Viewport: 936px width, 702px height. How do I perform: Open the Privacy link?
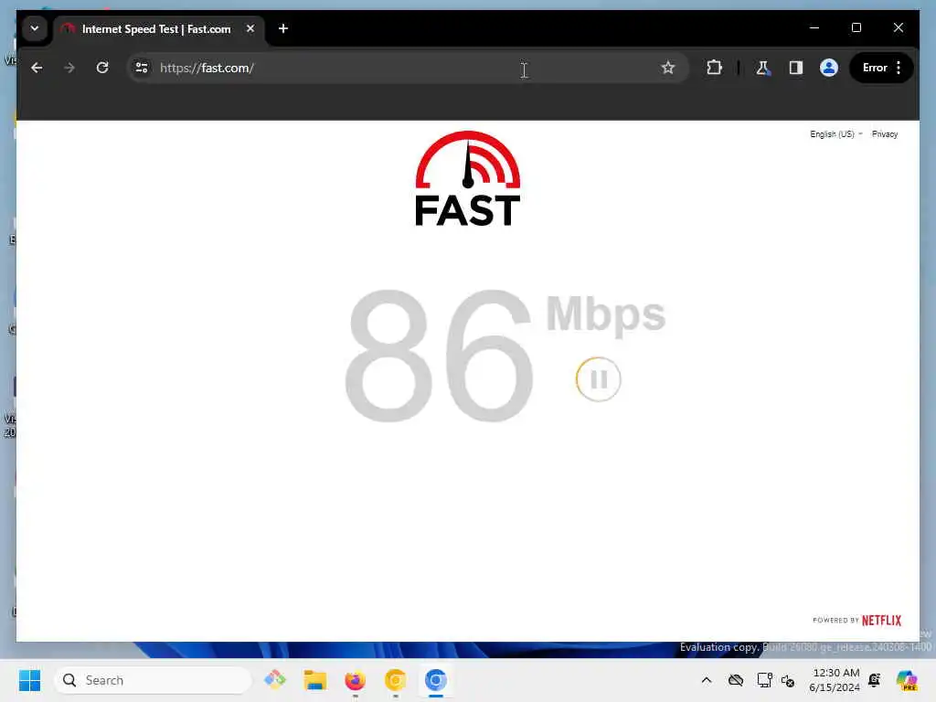(885, 133)
